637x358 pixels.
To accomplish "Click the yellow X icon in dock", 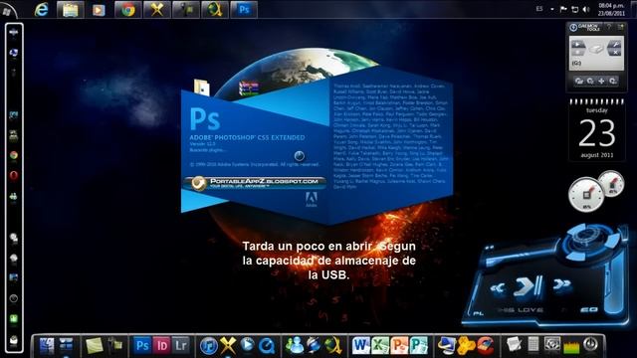I will (228, 346).
